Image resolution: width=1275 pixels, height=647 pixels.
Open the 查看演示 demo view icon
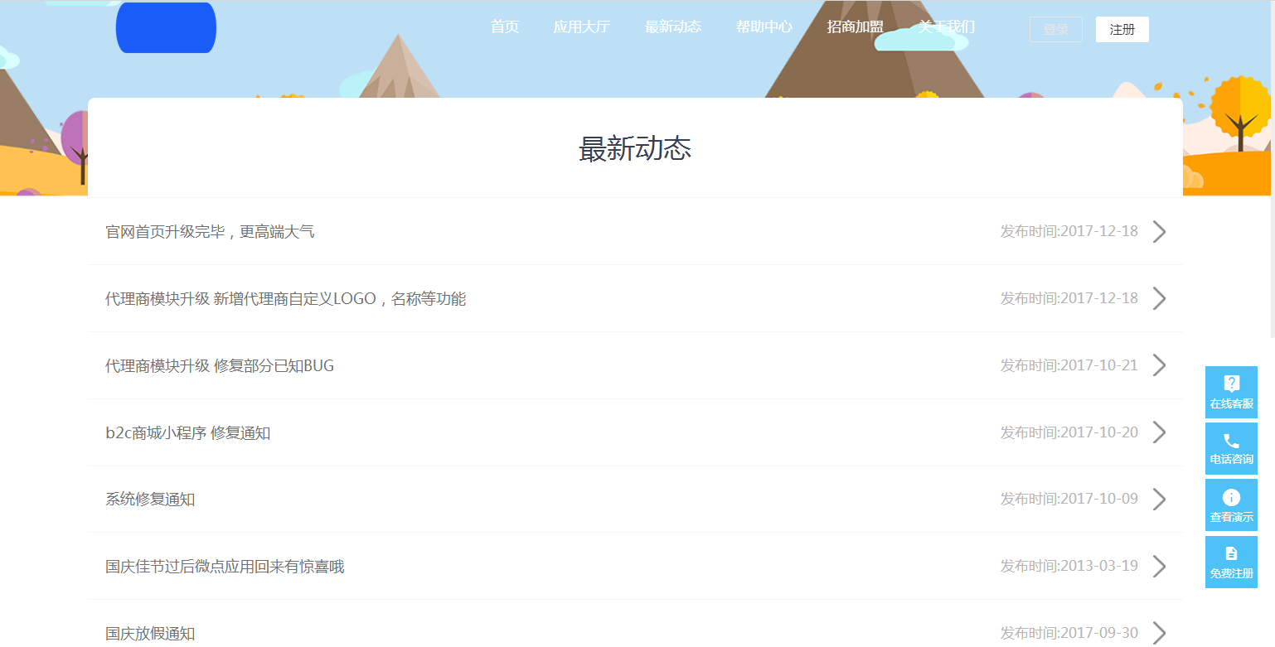pyautogui.click(x=1231, y=505)
